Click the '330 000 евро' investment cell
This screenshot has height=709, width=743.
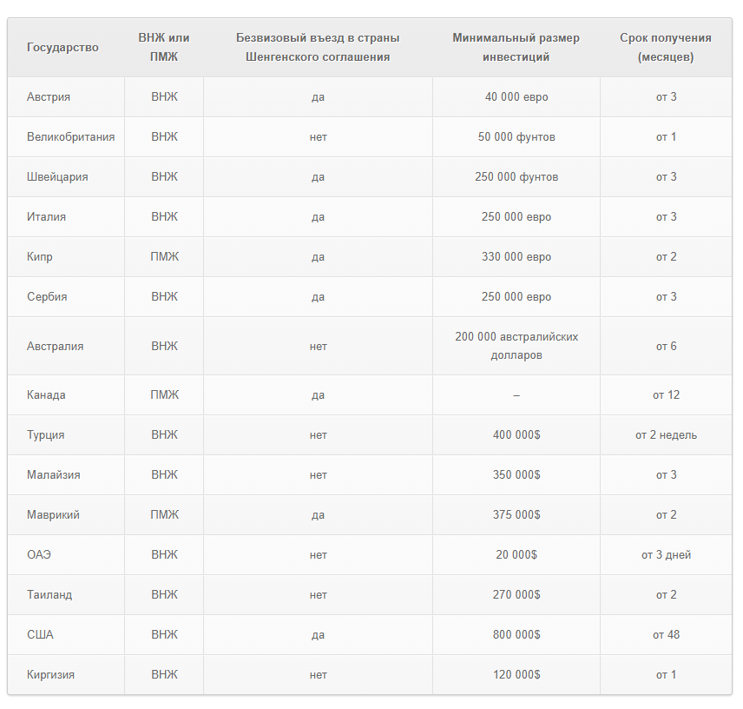click(516, 257)
